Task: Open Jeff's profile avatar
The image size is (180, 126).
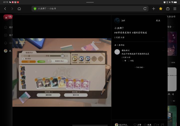Action: coord(117,21)
